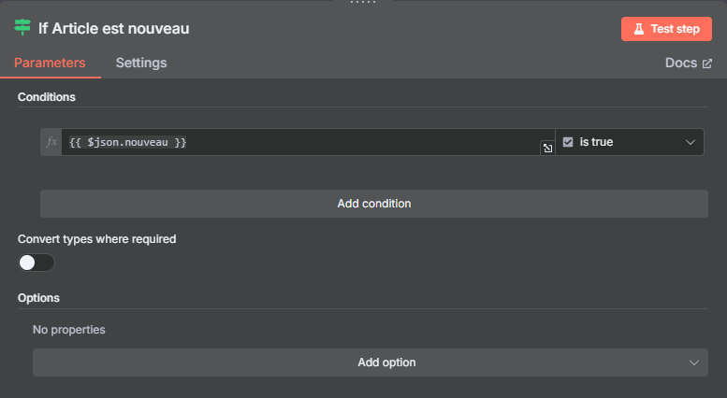Expand the 'Add option' dropdown
The height and width of the screenshot is (398, 727).
[x=370, y=362]
